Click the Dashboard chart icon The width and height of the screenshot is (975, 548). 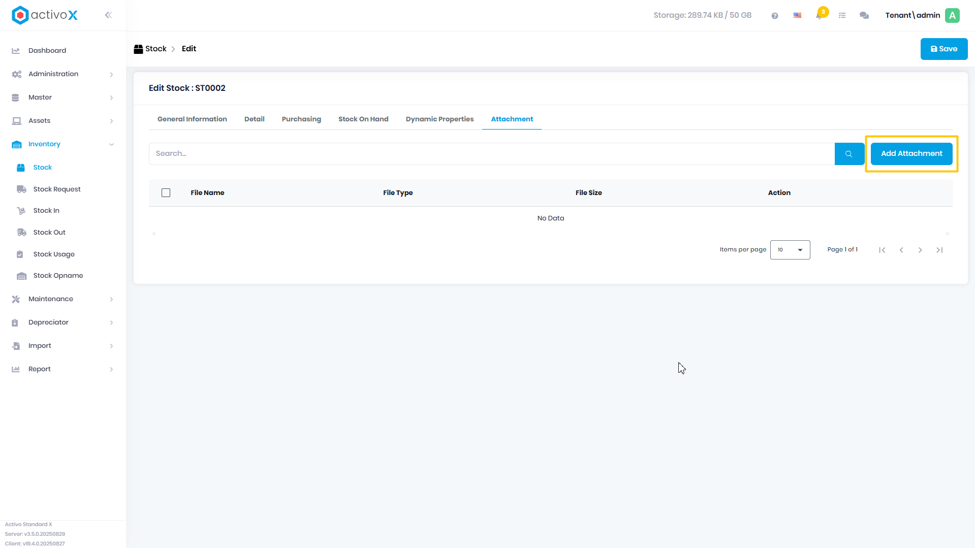(16, 51)
